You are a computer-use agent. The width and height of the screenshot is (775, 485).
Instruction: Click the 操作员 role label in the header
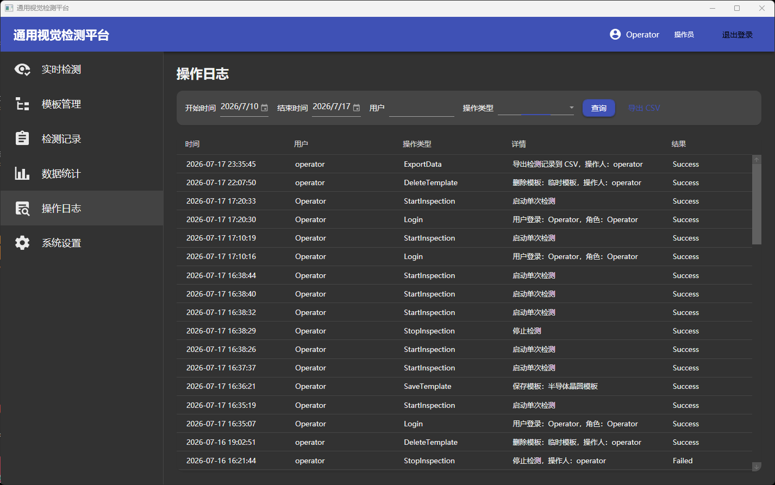(x=684, y=35)
